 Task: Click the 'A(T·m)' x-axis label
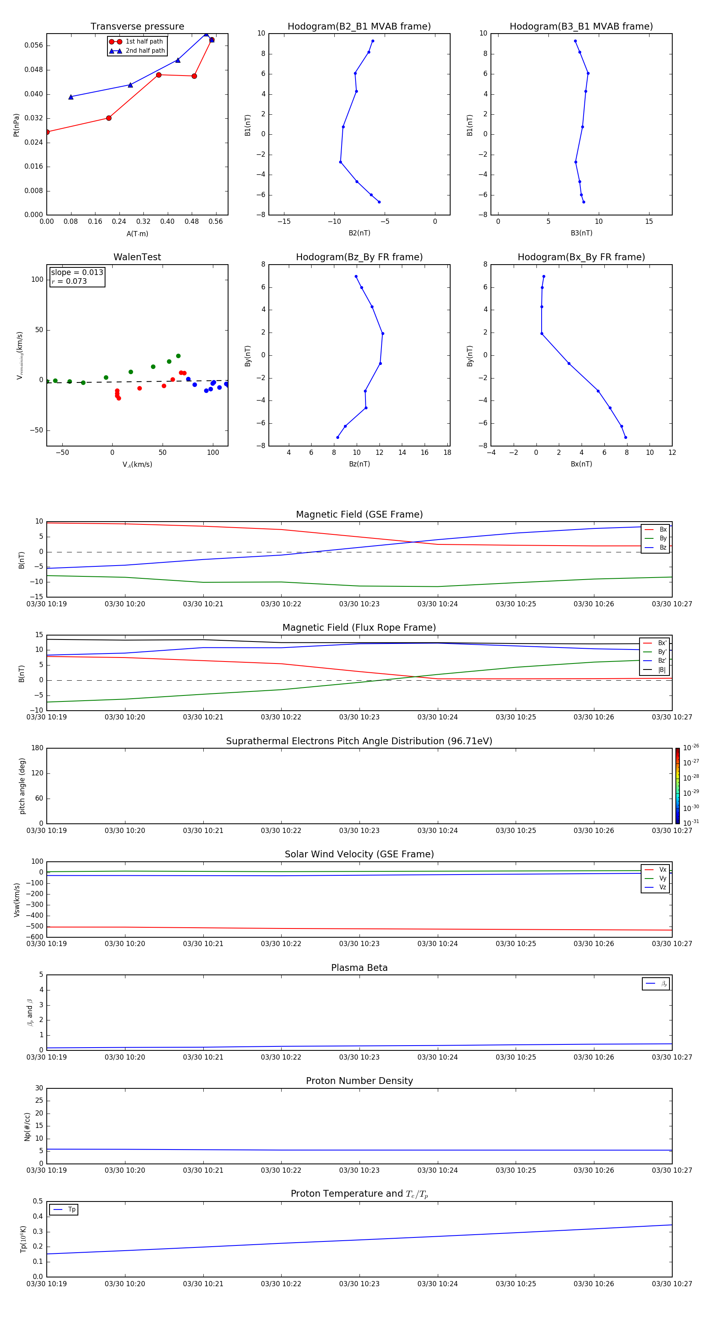(137, 233)
